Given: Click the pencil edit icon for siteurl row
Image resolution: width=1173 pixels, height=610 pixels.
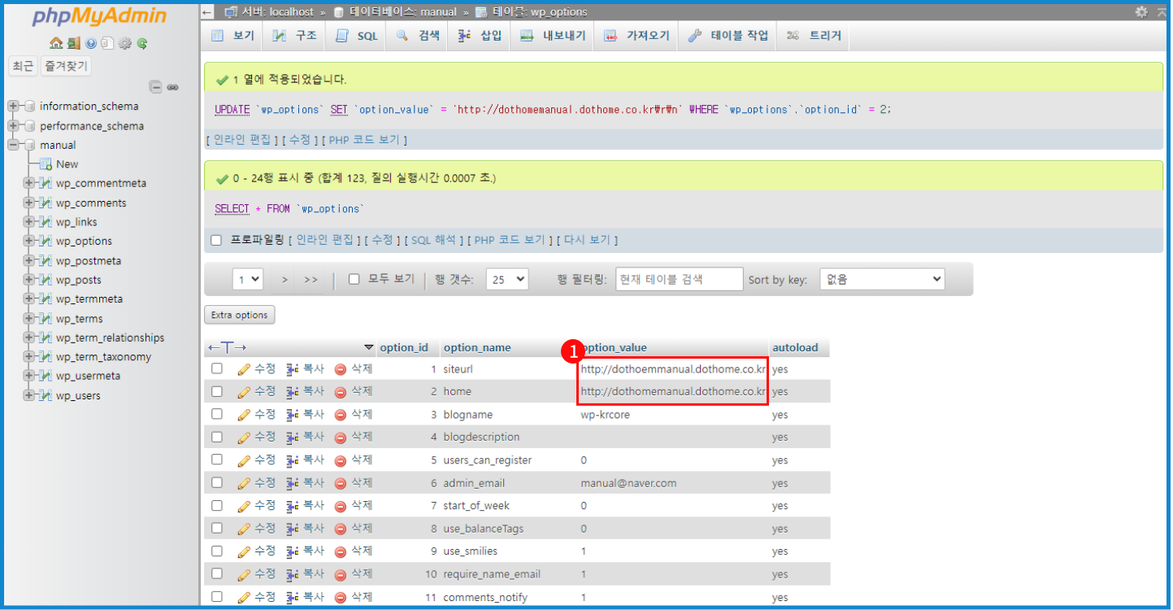Looking at the screenshot, I should [x=244, y=369].
